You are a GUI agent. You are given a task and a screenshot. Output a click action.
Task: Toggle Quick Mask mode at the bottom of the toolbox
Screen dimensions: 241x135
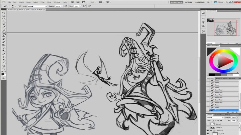pyautogui.click(x=4, y=78)
